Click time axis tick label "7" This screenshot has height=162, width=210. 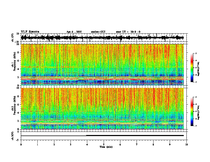137,145
